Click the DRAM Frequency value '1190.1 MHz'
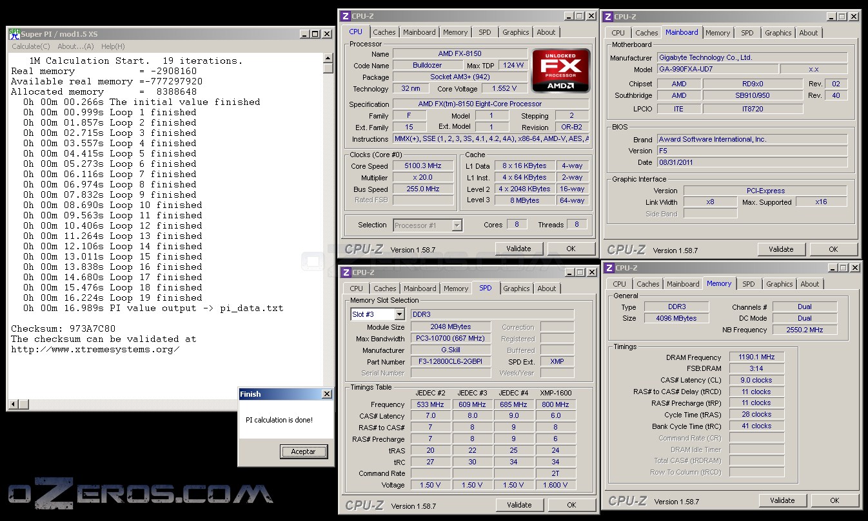The width and height of the screenshot is (868, 521). tap(756, 357)
